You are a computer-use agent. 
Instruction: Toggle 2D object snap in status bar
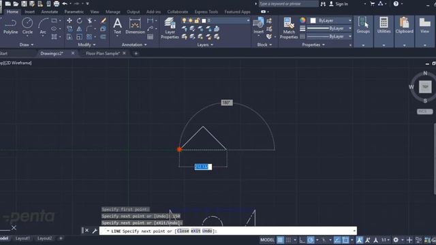[345, 240]
